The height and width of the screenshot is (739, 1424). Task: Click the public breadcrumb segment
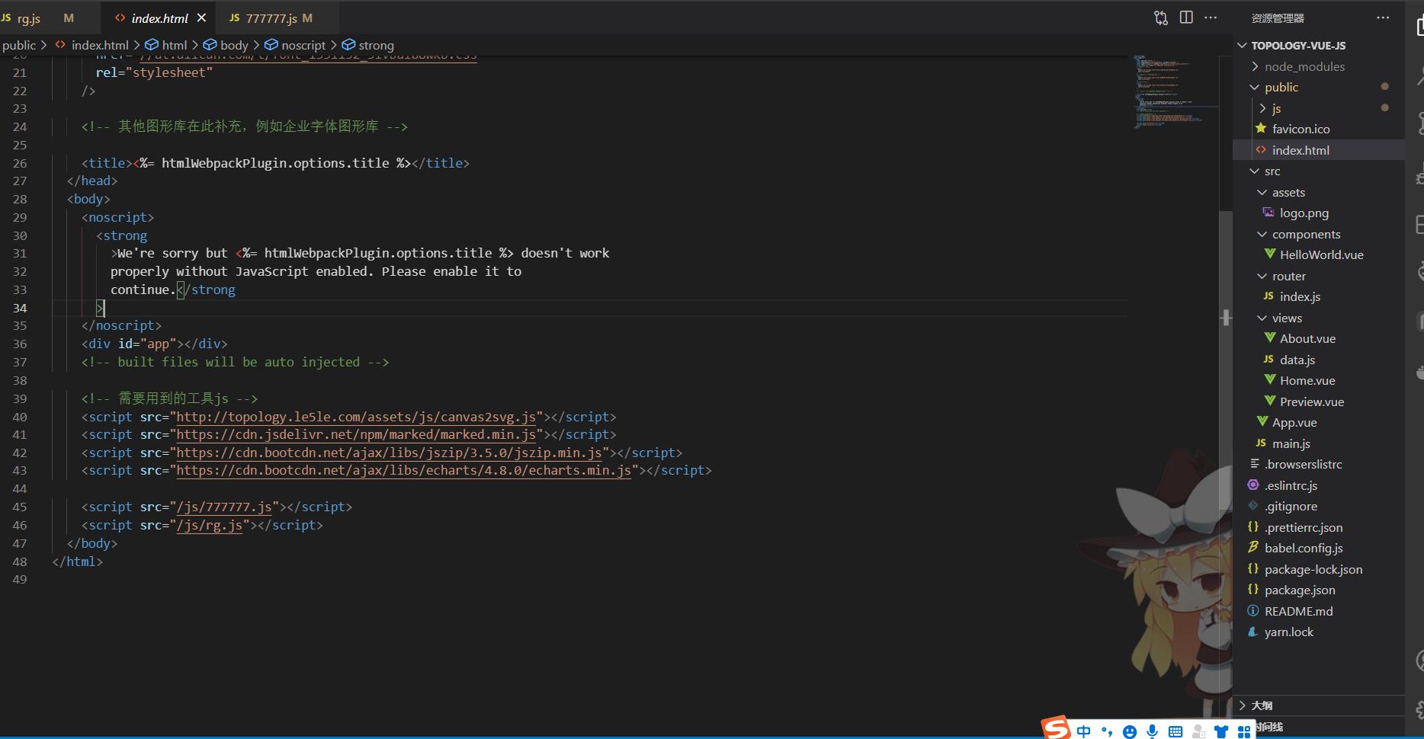[x=19, y=46]
